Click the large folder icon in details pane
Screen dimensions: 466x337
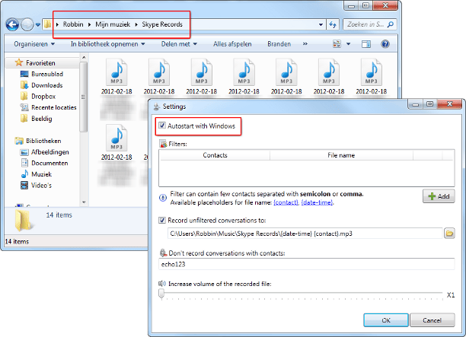[23, 220]
